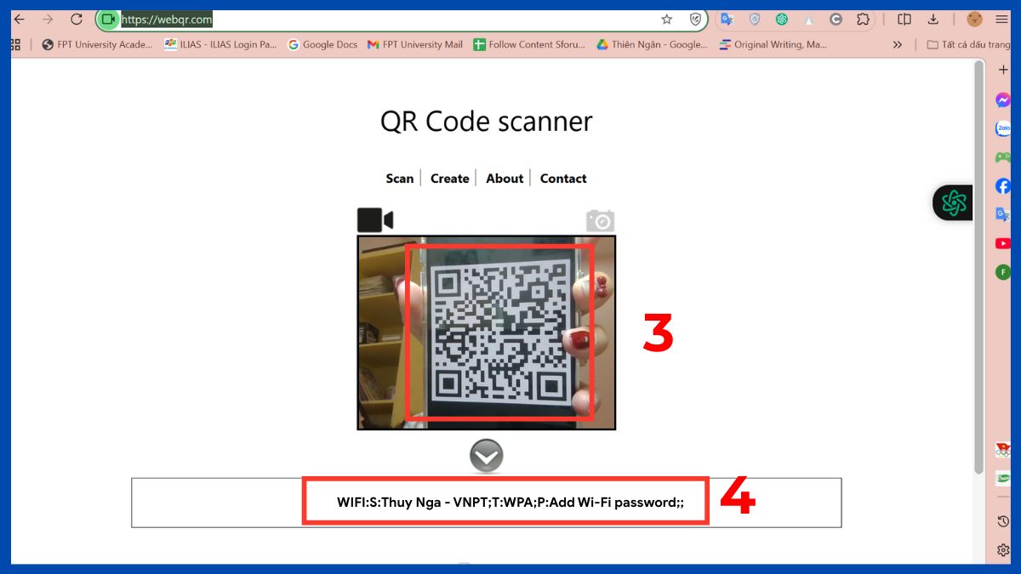Open the About tab
Image resolution: width=1021 pixels, height=574 pixels.
(x=505, y=179)
